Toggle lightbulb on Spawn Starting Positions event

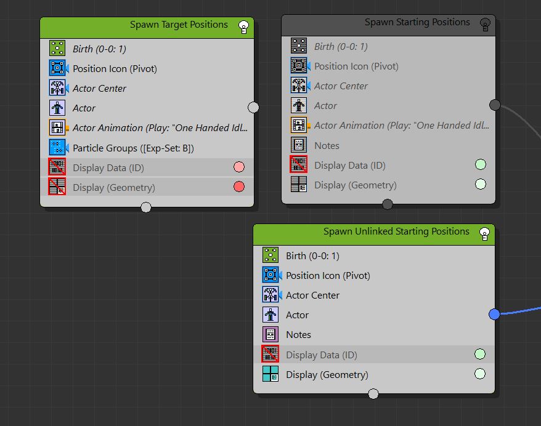(x=485, y=25)
